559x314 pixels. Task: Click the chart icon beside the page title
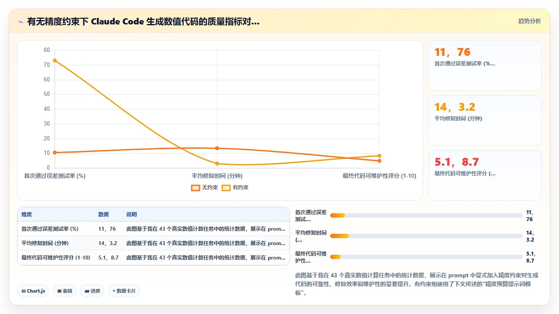coord(21,21)
